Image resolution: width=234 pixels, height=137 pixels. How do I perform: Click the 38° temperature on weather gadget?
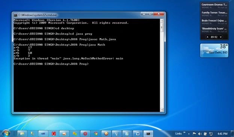(224, 46)
